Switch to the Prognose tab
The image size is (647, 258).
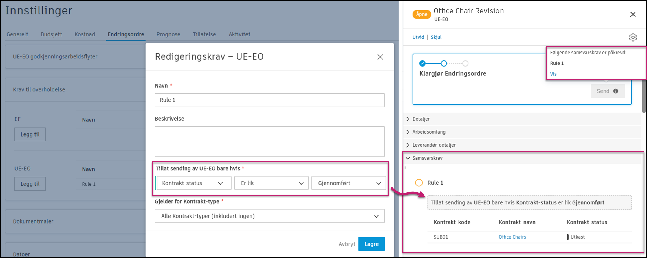[168, 34]
